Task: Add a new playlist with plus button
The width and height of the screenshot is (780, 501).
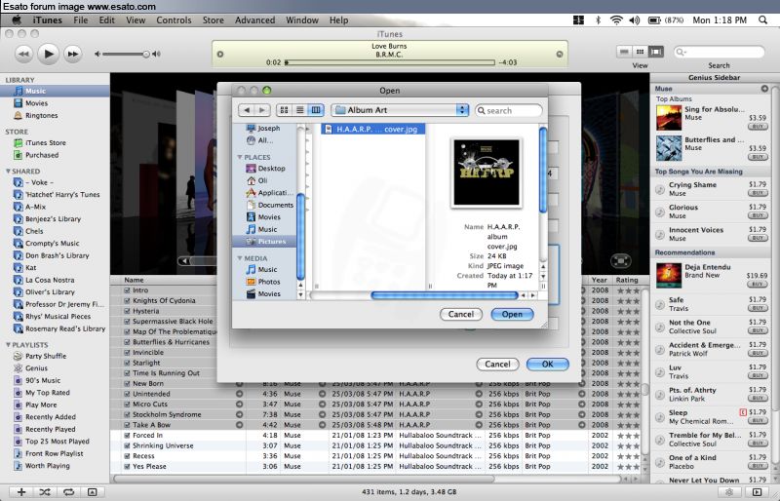Action: click(21, 492)
